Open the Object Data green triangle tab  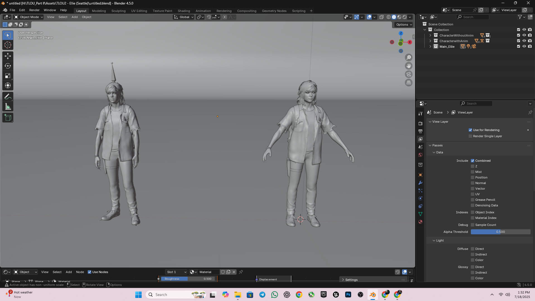(420, 214)
